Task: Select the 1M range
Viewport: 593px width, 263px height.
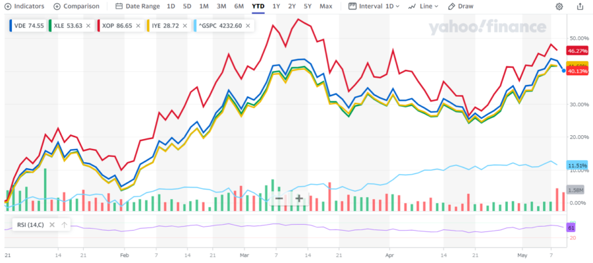Action: [204, 7]
